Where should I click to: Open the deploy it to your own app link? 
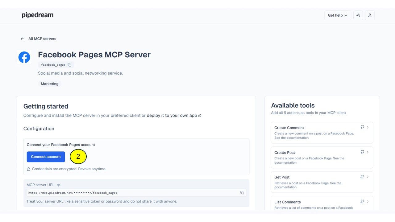172,116
